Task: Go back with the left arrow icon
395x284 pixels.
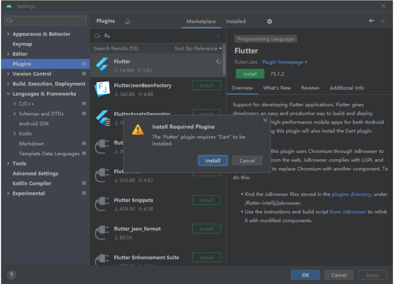Action: coord(371,21)
